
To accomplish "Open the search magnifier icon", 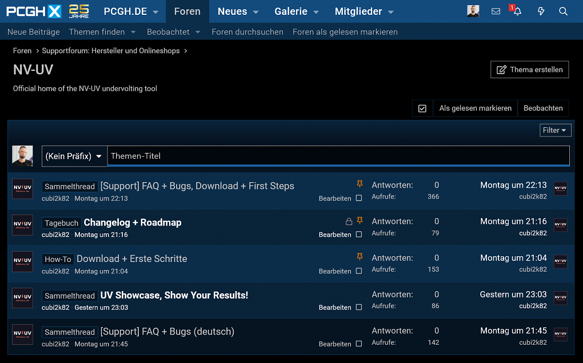I will tap(564, 11).
